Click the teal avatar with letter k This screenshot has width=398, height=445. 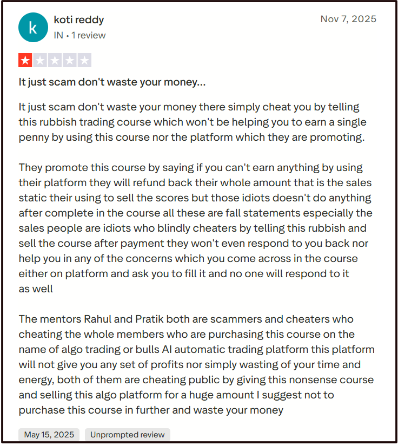click(33, 27)
